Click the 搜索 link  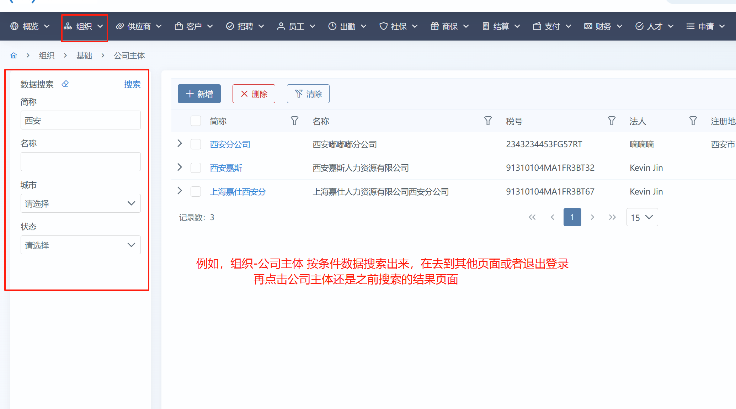132,84
